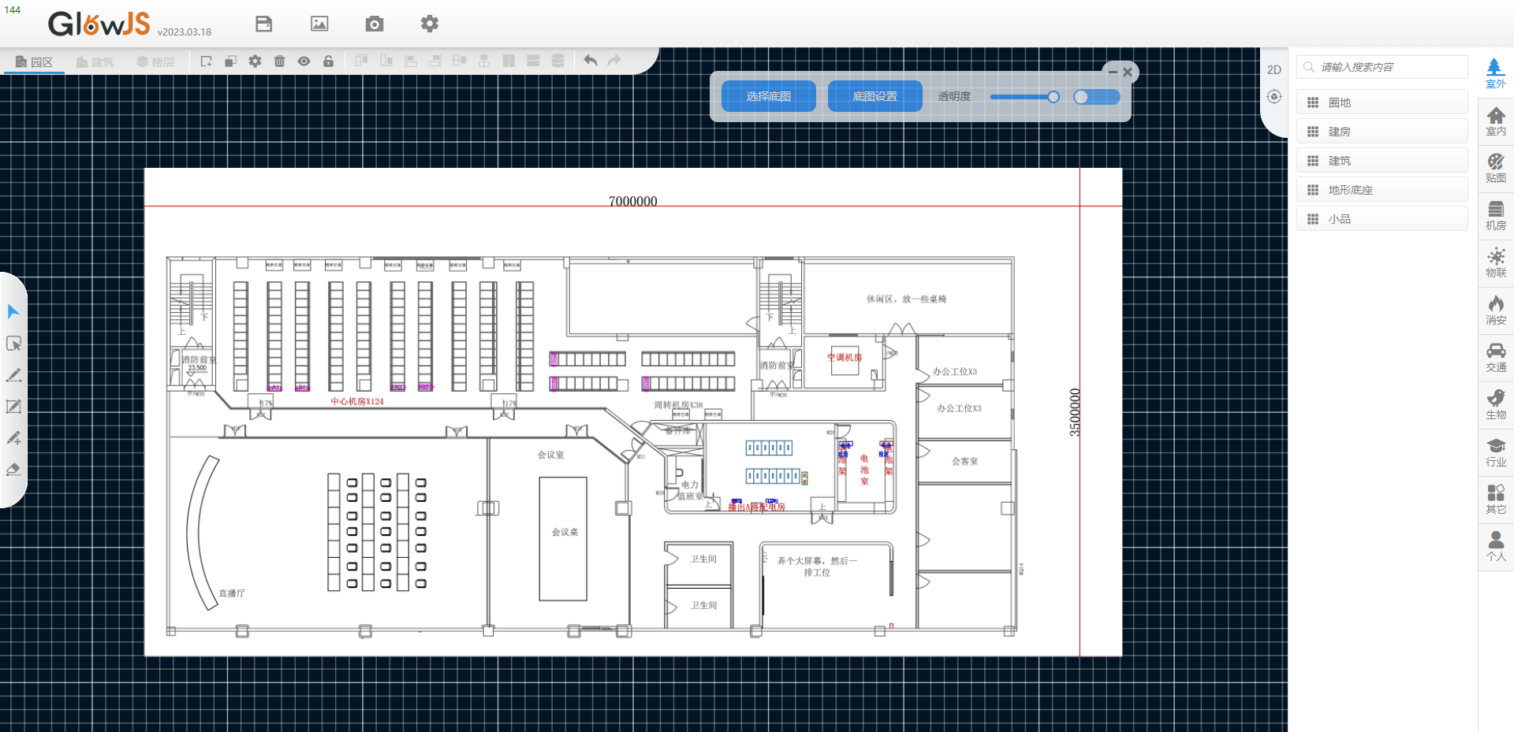Open the 室内 sidebar category
Image resolution: width=1514 pixels, height=732 pixels.
(1496, 121)
